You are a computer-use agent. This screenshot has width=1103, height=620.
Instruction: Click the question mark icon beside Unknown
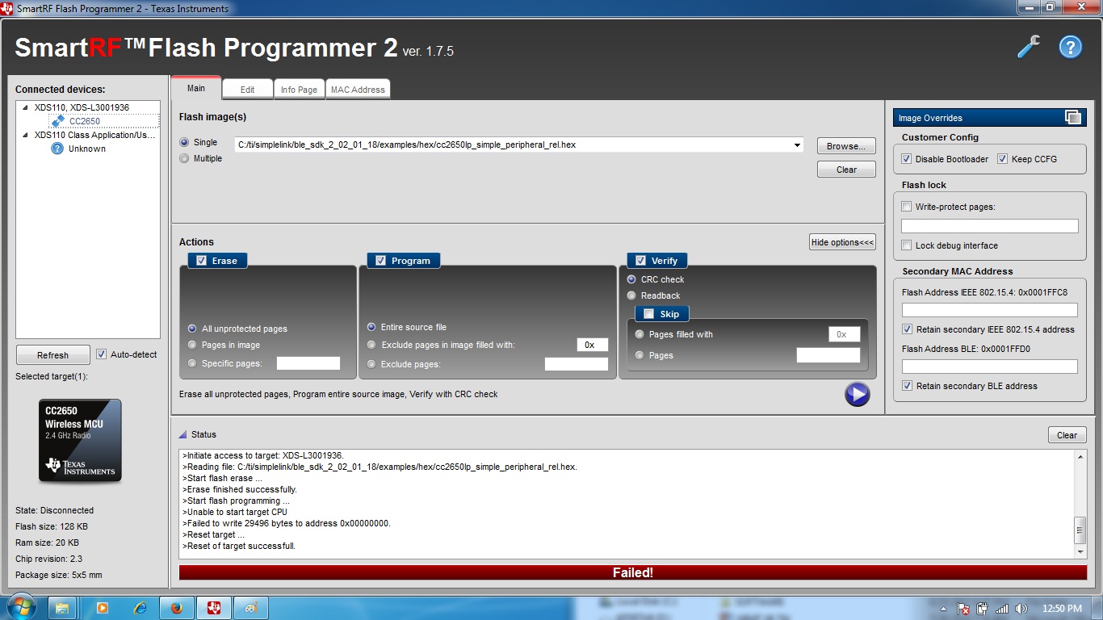click(57, 149)
